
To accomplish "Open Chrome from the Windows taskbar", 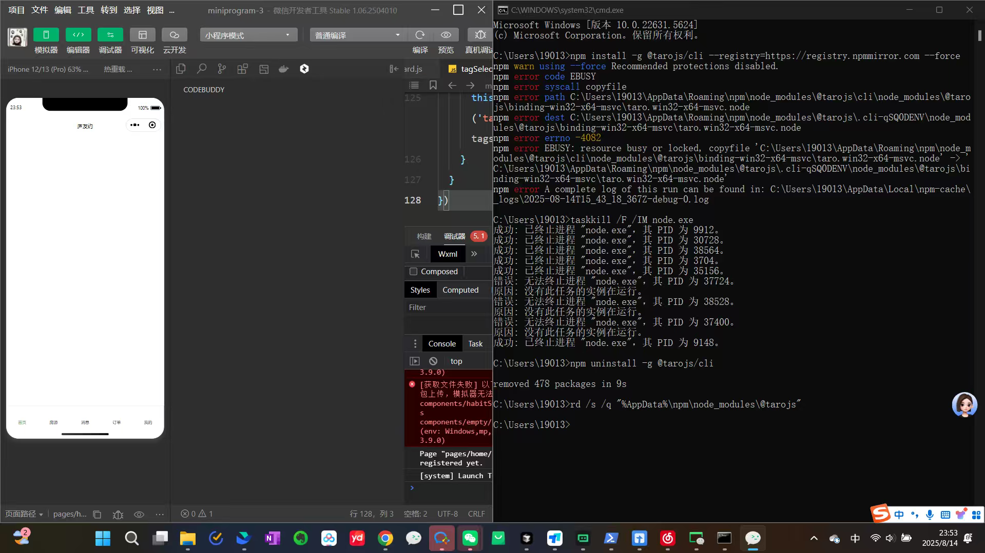I will 385,538.
